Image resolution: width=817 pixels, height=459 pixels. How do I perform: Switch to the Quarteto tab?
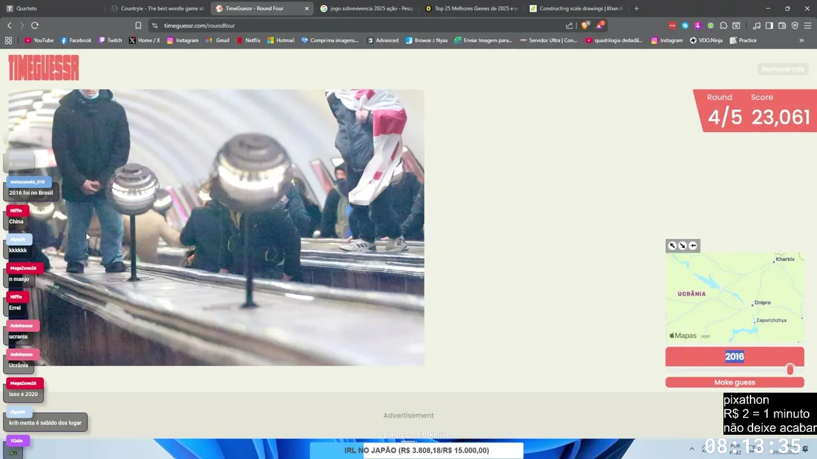[x=52, y=8]
